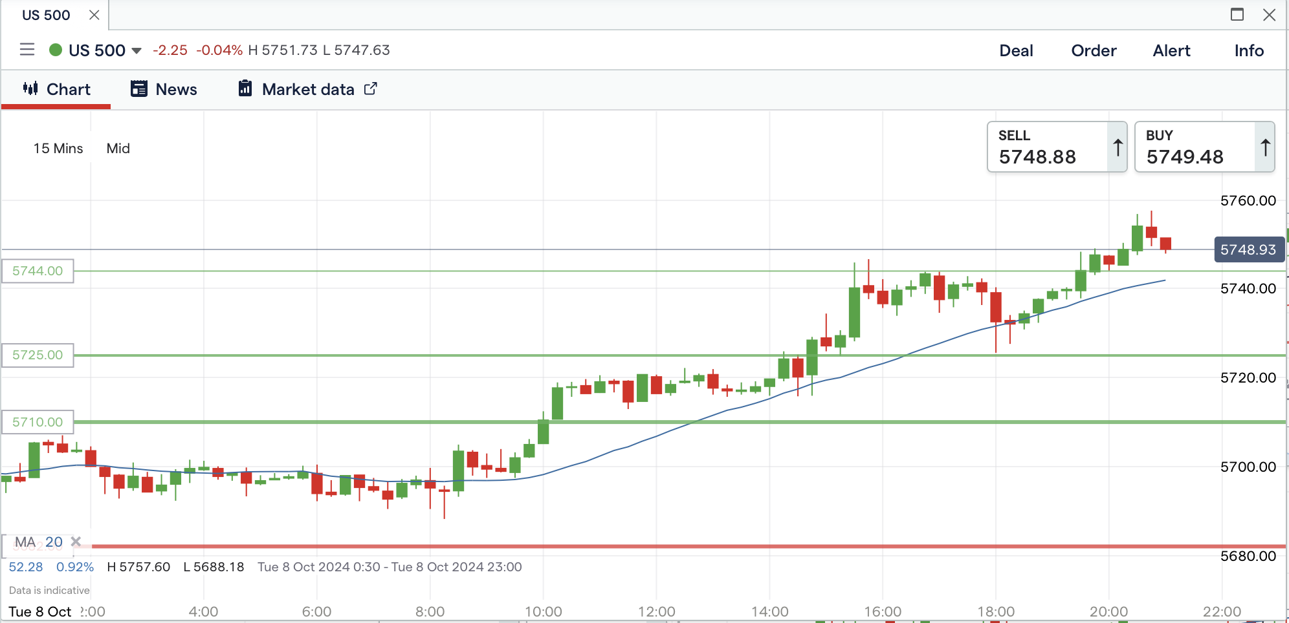
Task: Open the Order panel
Action: click(x=1094, y=50)
